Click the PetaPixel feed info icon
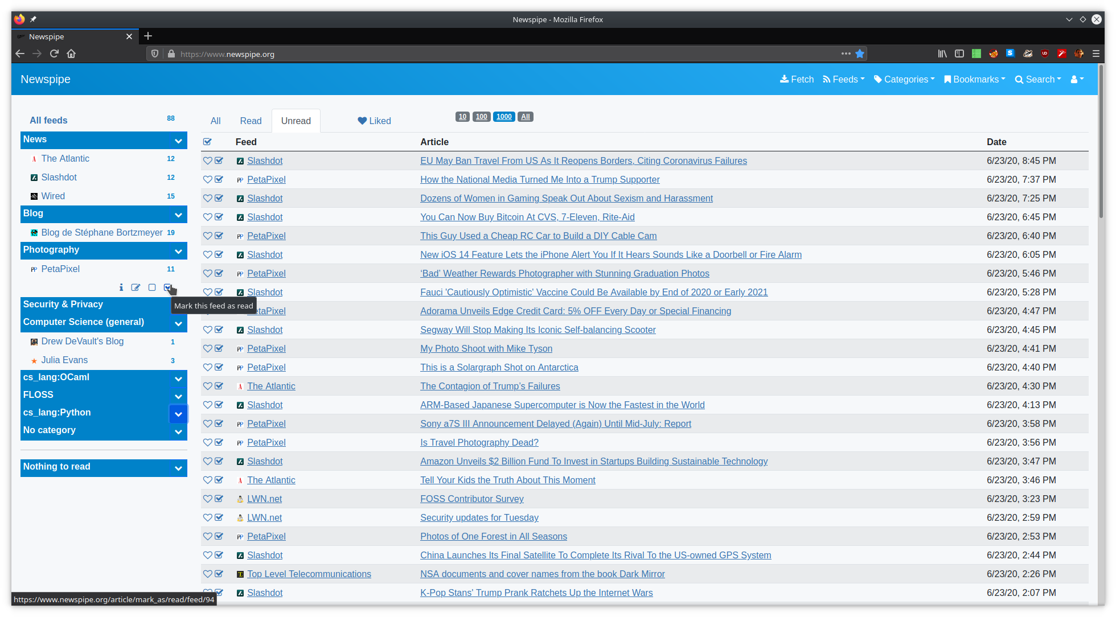The width and height of the screenshot is (1116, 617). tap(121, 288)
